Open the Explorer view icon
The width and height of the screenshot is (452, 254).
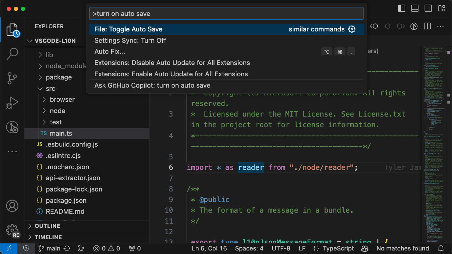coord(12,30)
